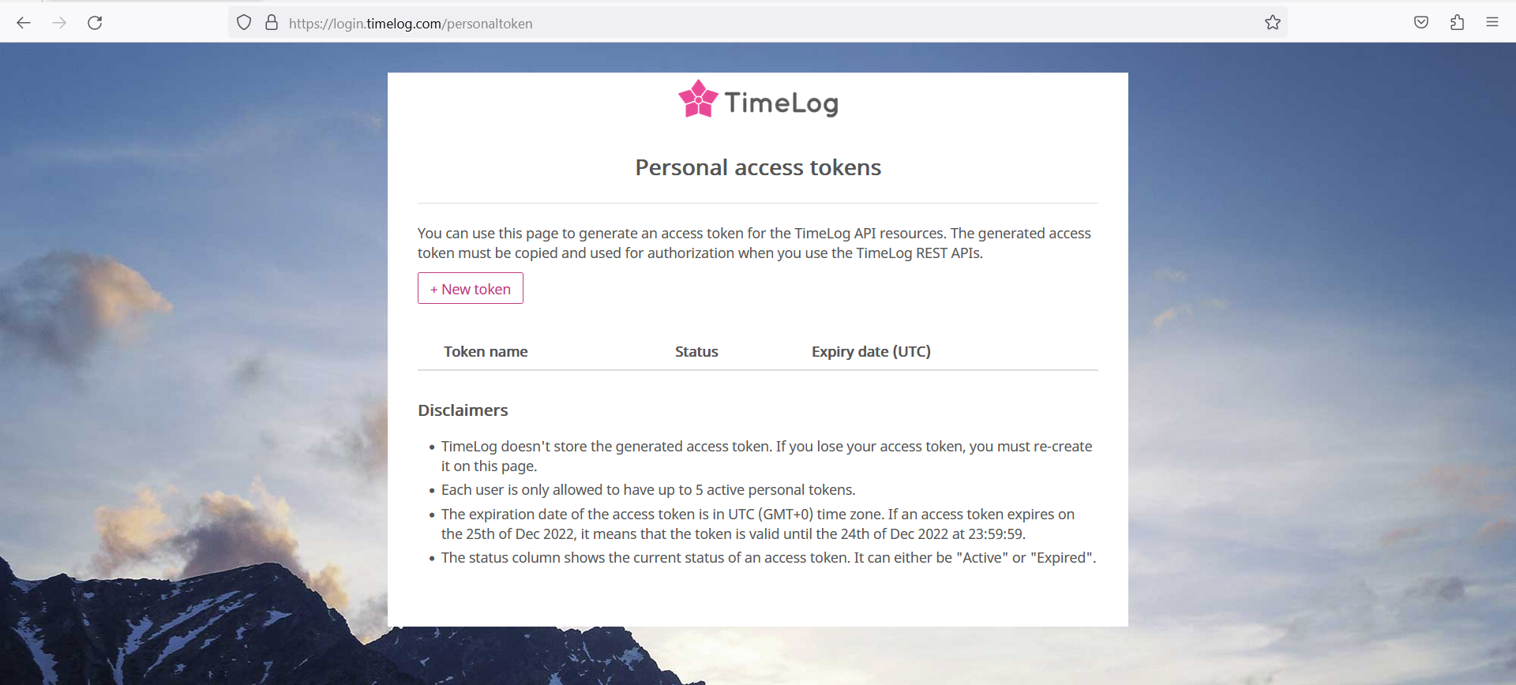Bookmark this page with the star

1272,23
